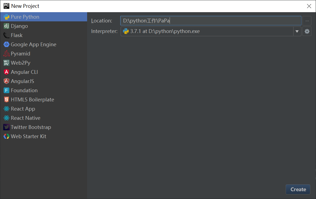Viewport: 316px width, 199px height.
Task: Select the React Native label
Action: [x=26, y=118]
